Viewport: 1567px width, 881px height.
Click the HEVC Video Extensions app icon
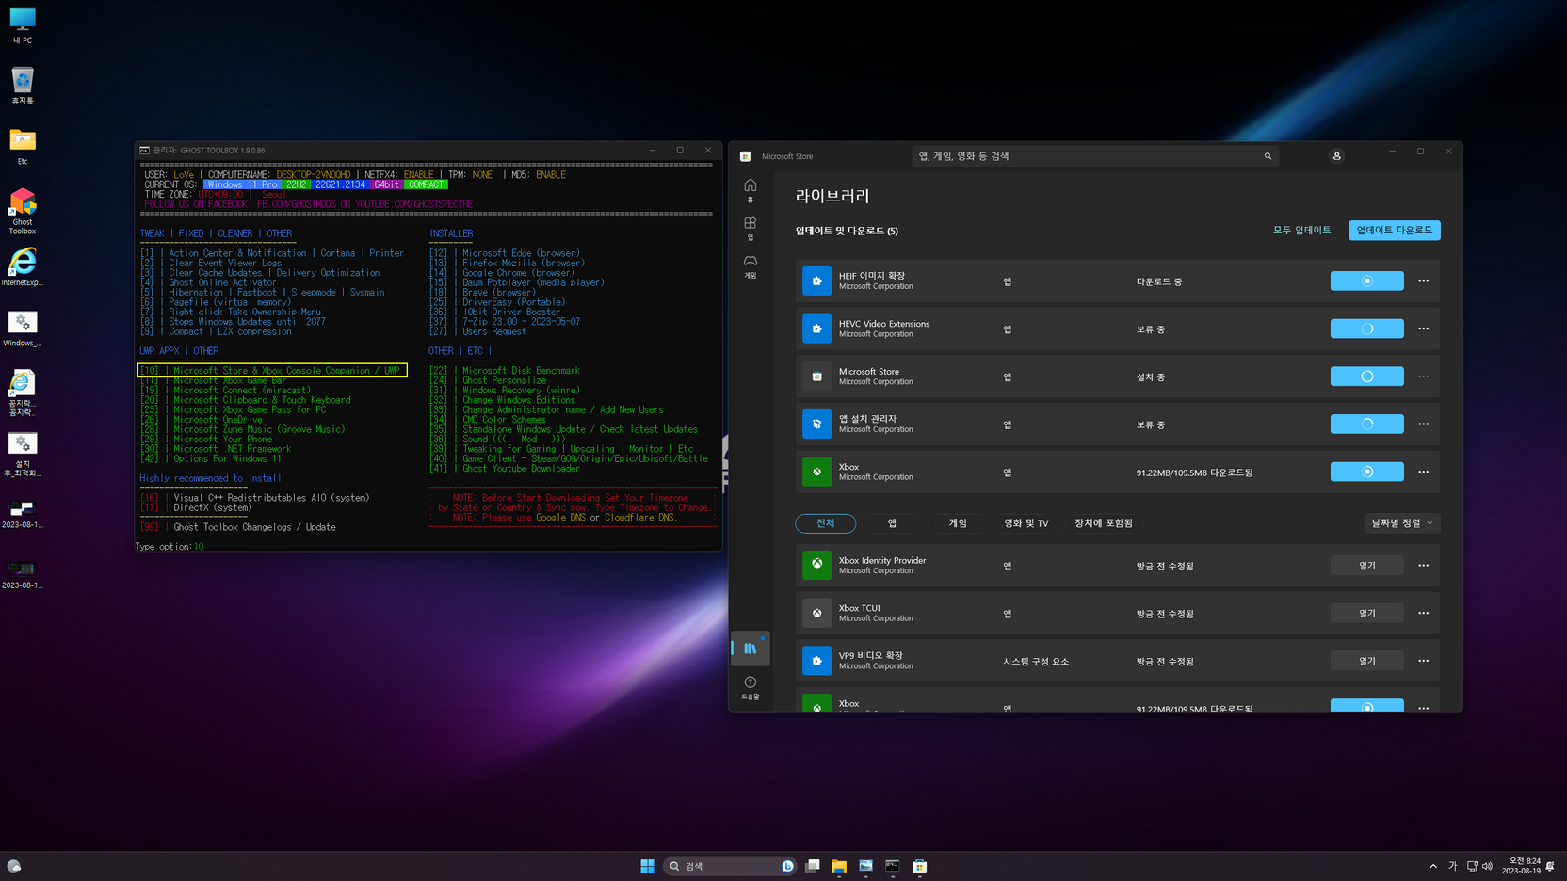click(816, 328)
